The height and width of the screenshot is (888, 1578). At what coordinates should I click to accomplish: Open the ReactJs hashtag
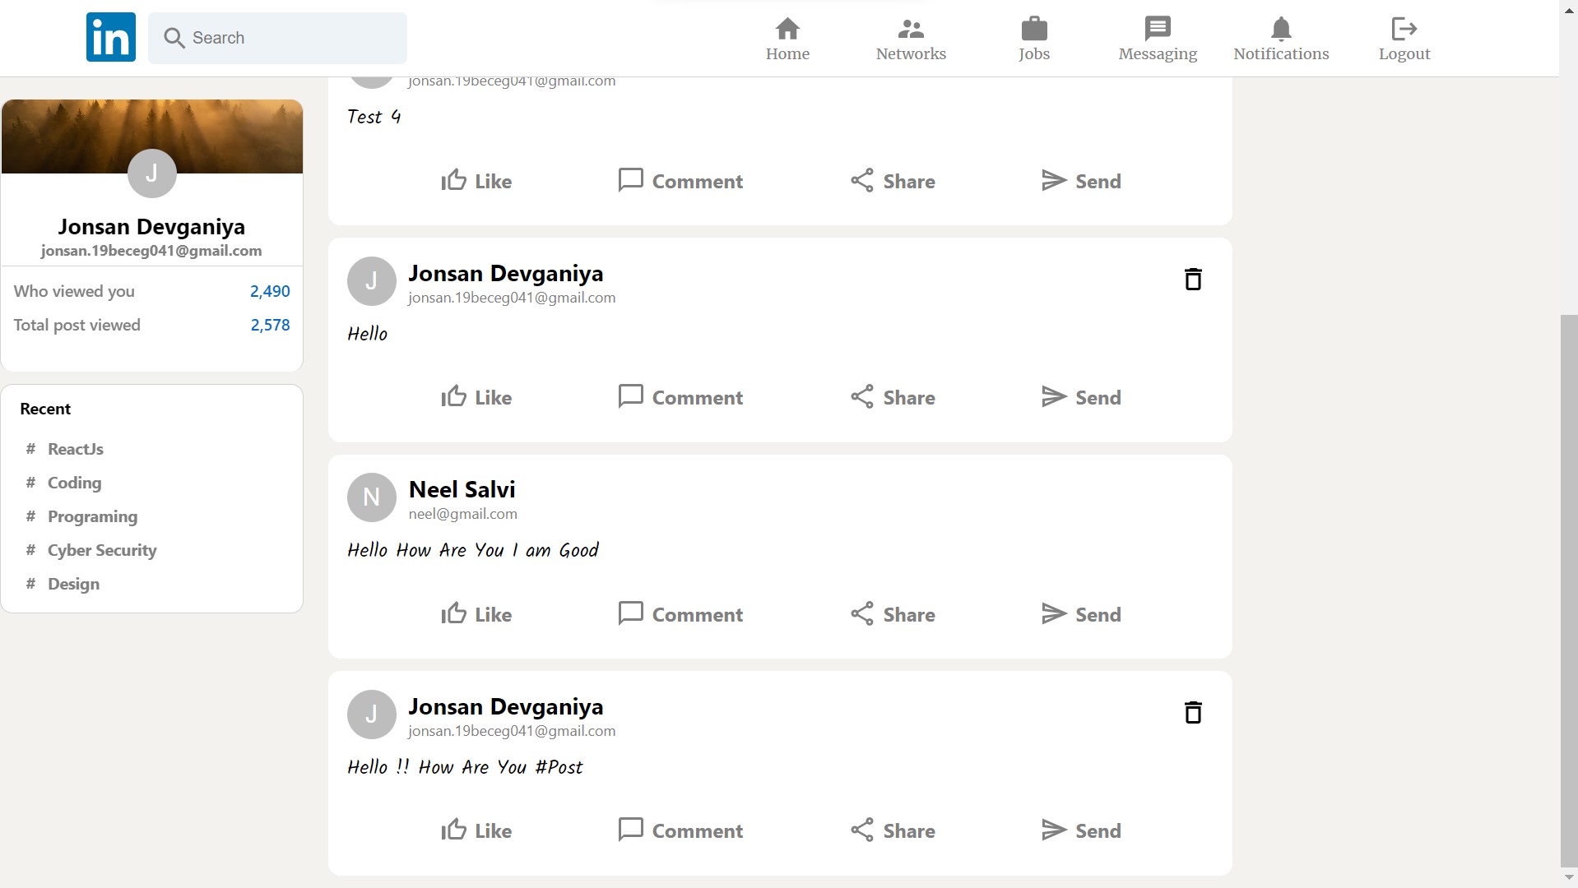coord(74,449)
